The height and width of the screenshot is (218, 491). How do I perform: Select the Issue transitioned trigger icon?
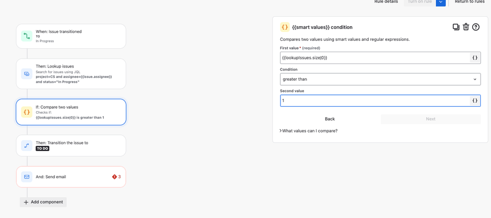[27, 36]
